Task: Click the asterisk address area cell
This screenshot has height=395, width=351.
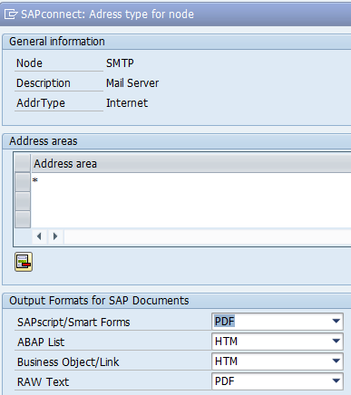Action: (191, 181)
